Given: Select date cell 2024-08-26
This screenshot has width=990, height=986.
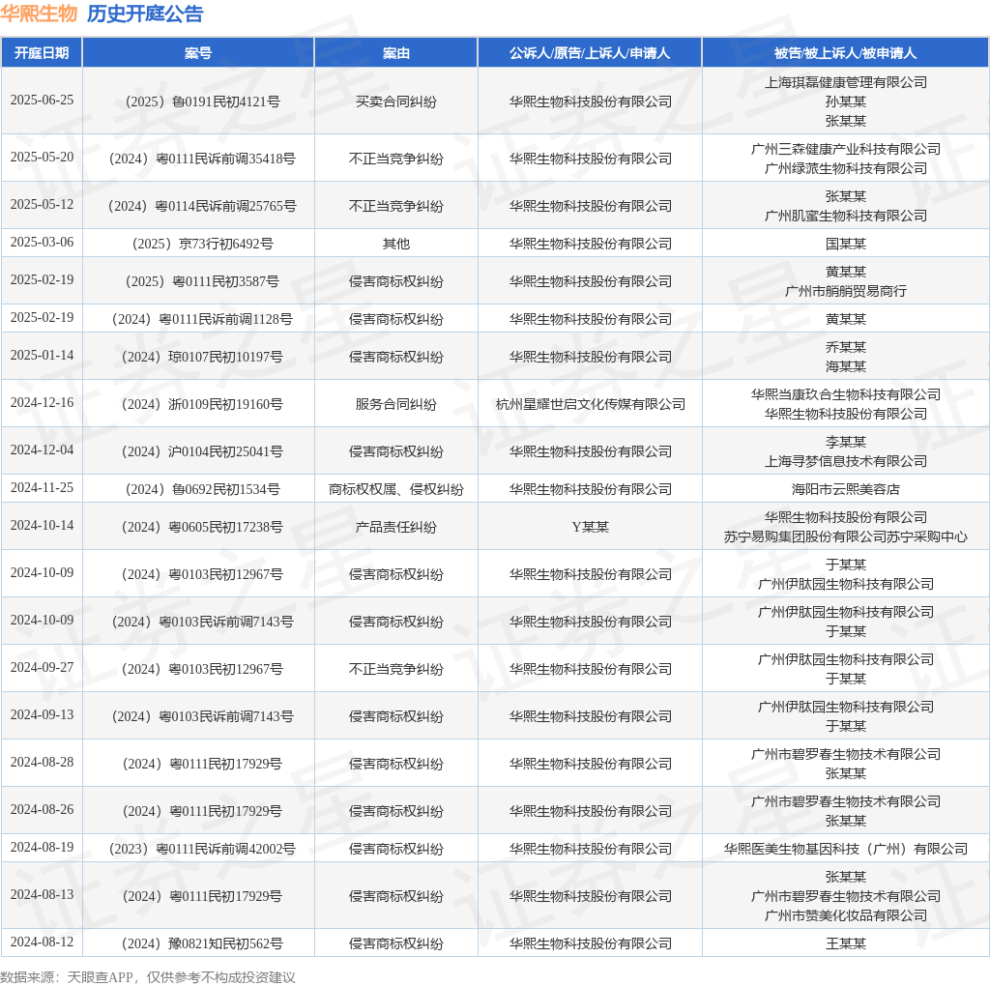Looking at the screenshot, I should (x=42, y=810).
